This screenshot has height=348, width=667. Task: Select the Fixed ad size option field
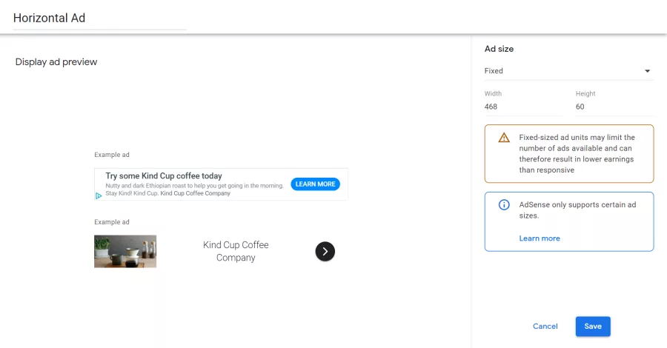coord(568,71)
